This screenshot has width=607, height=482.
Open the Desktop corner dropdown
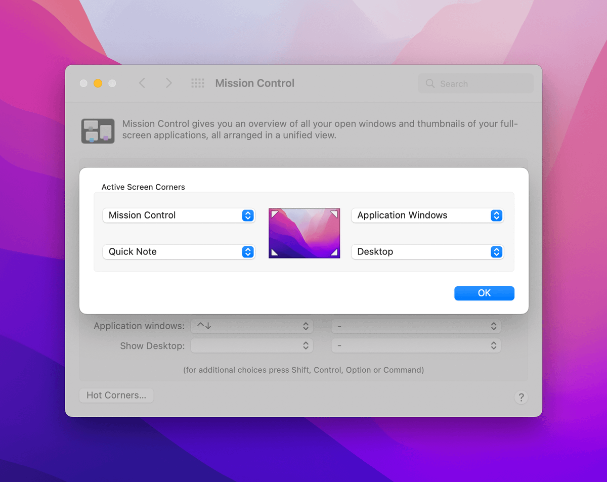[x=427, y=252]
